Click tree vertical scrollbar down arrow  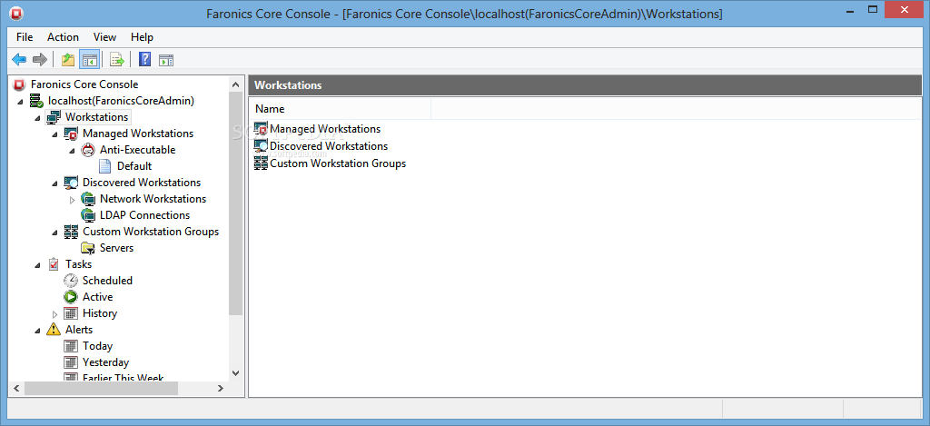point(235,373)
